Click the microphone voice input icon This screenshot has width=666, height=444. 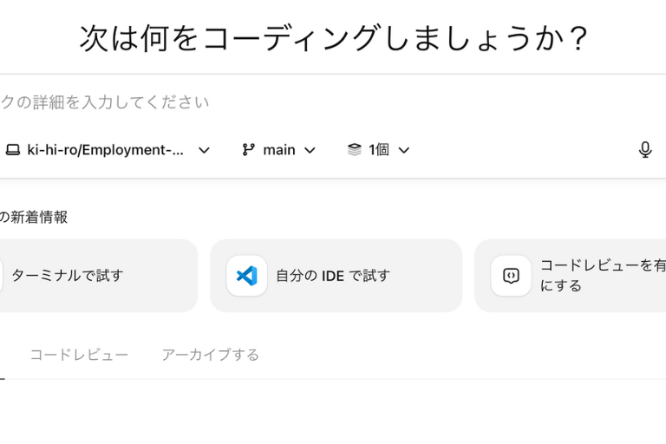(644, 150)
